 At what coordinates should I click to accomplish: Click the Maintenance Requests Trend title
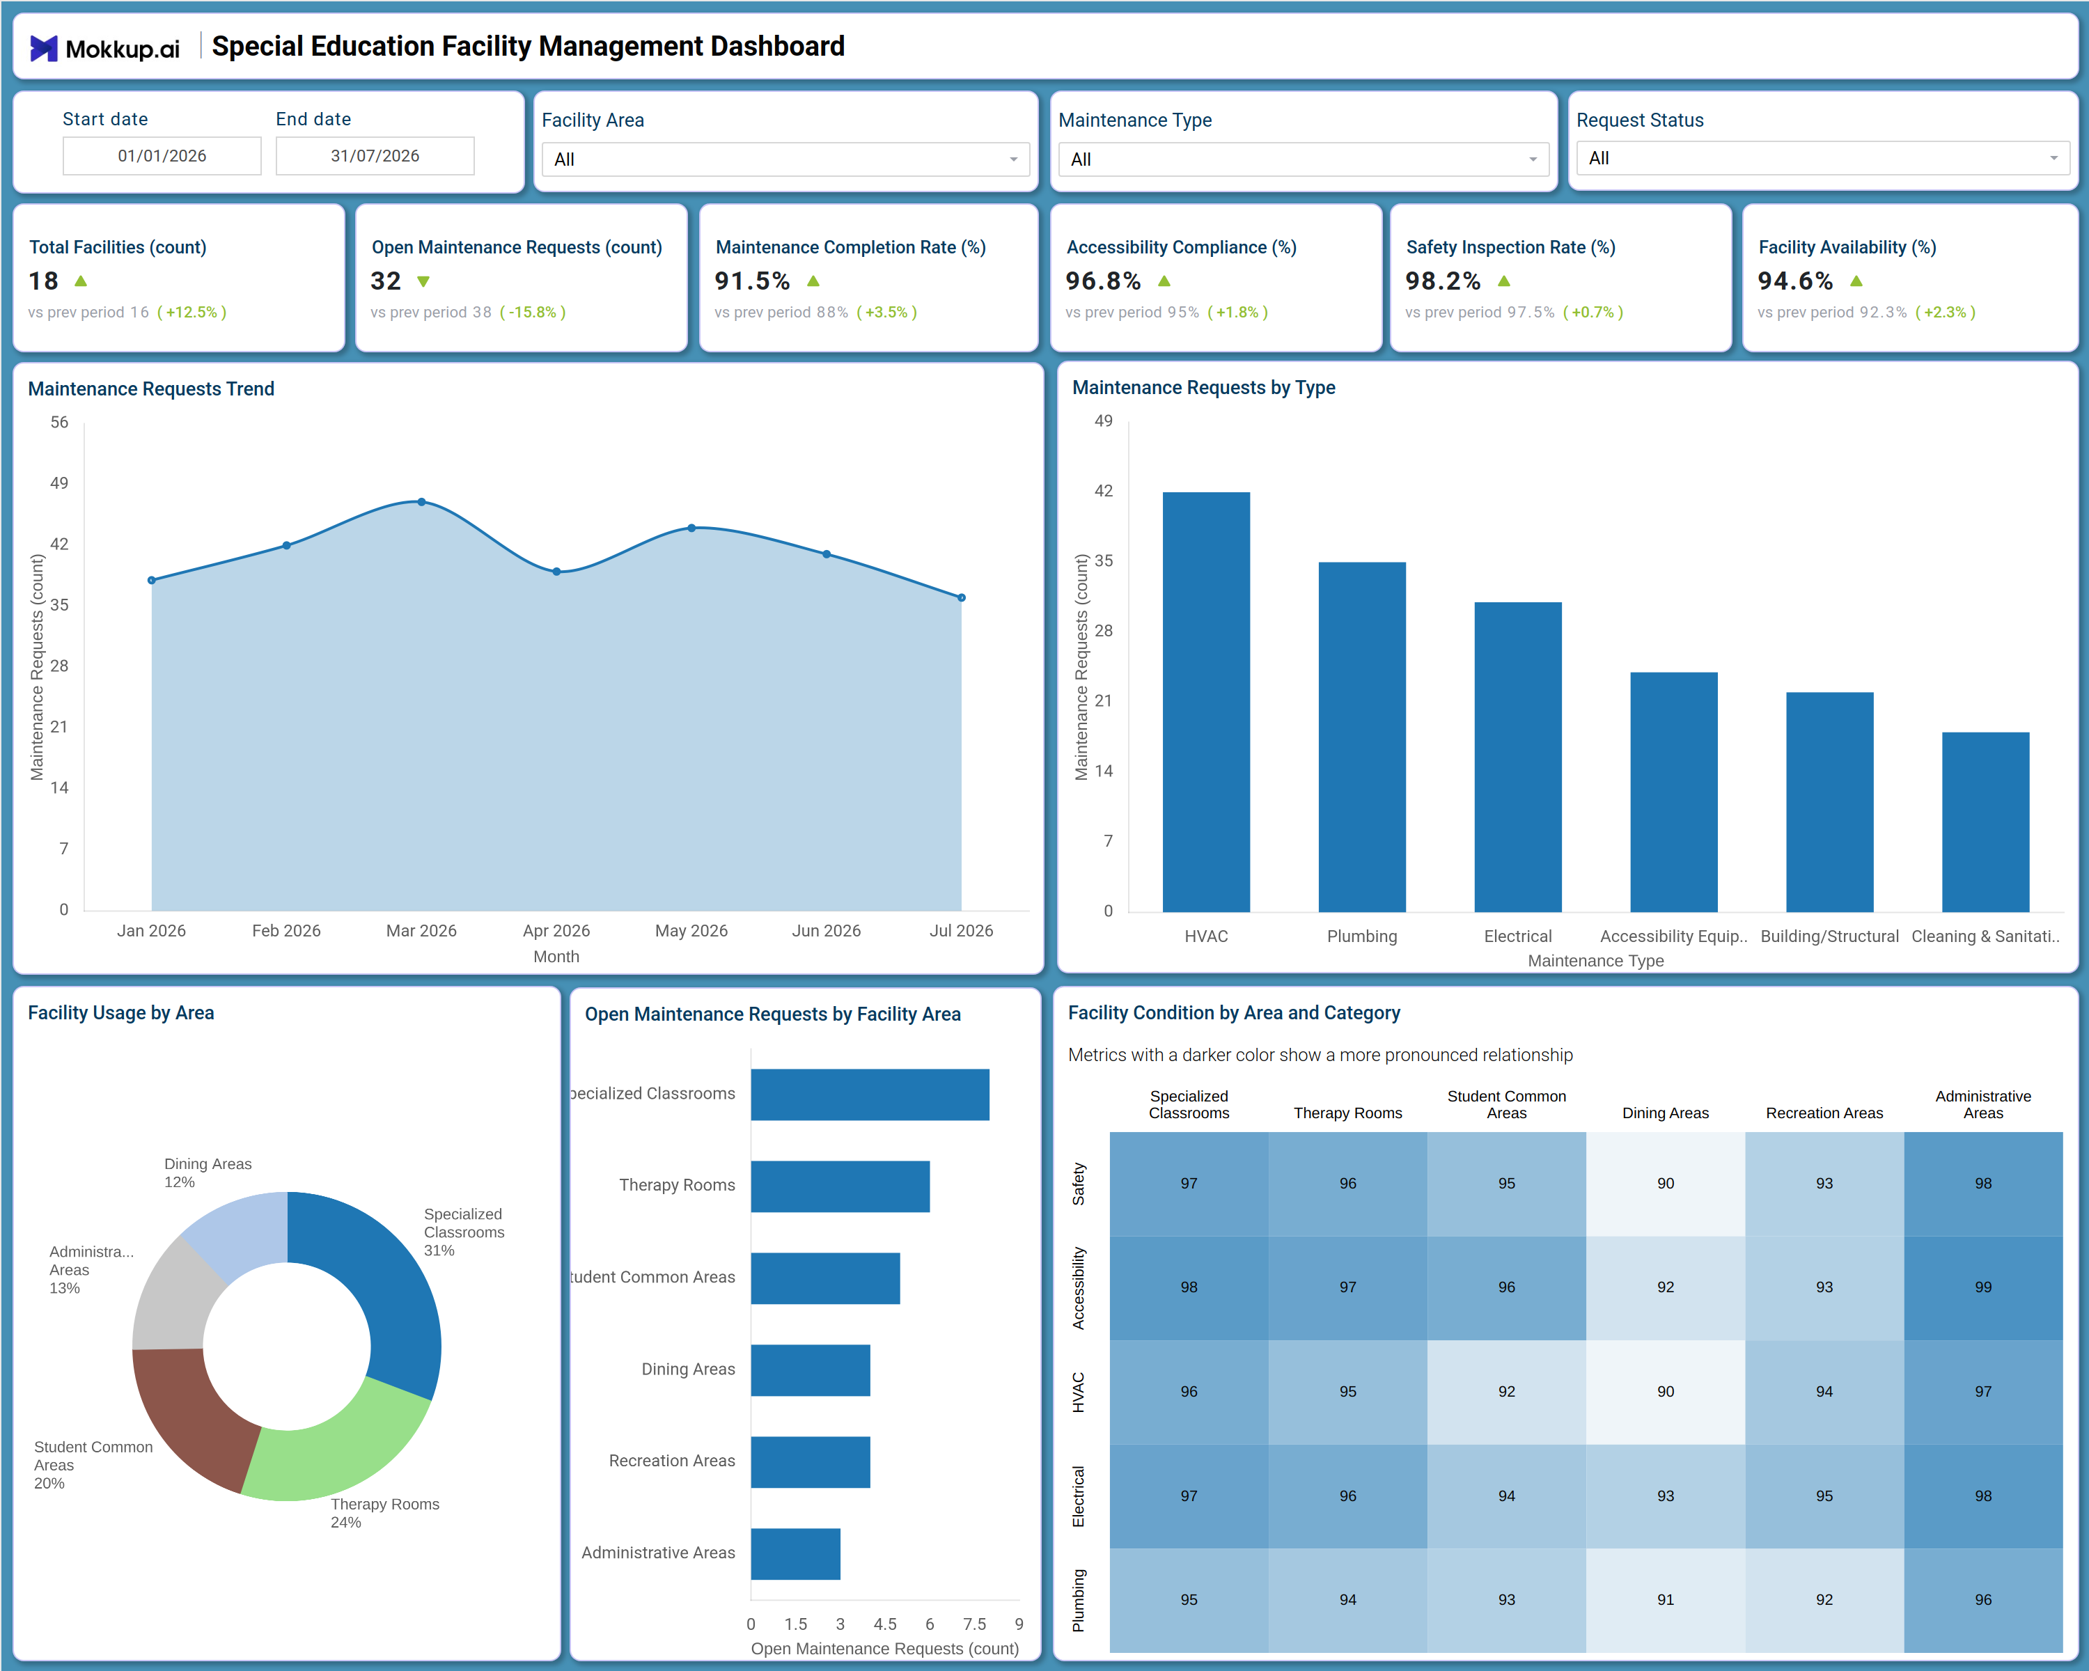(151, 389)
